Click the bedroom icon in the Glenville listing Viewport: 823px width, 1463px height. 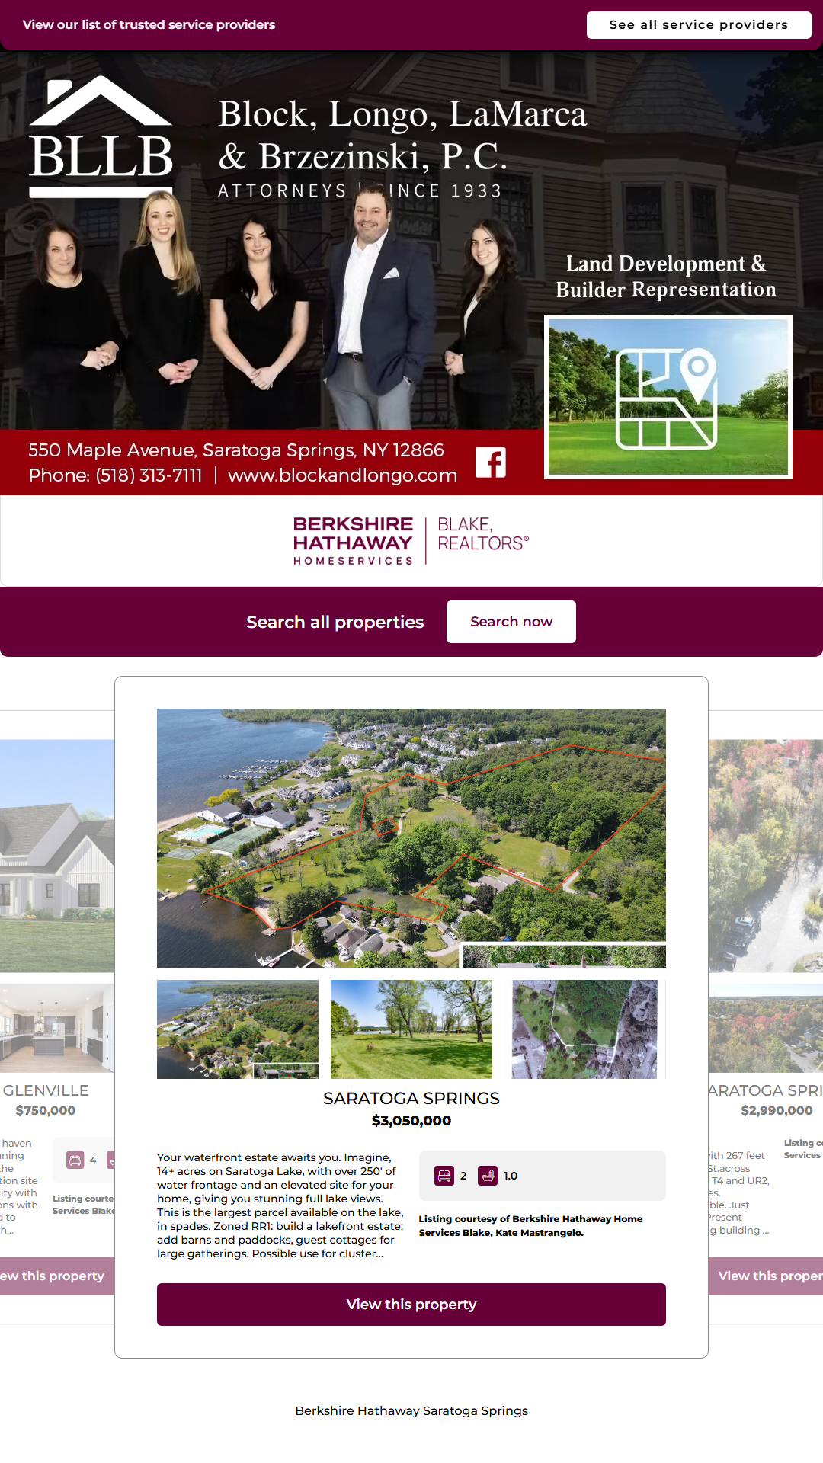coord(75,1160)
